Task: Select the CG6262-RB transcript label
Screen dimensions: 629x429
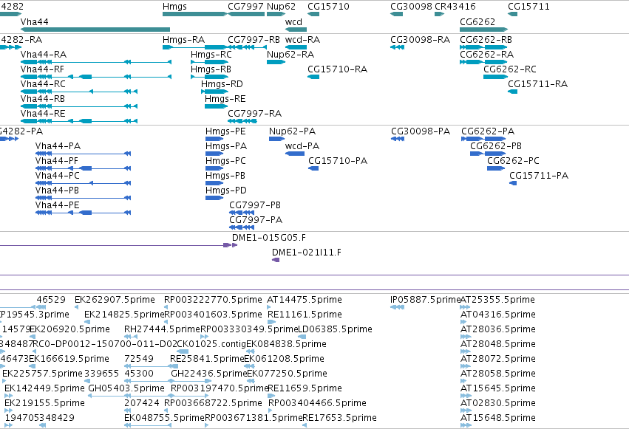Action: pyautogui.click(x=486, y=40)
